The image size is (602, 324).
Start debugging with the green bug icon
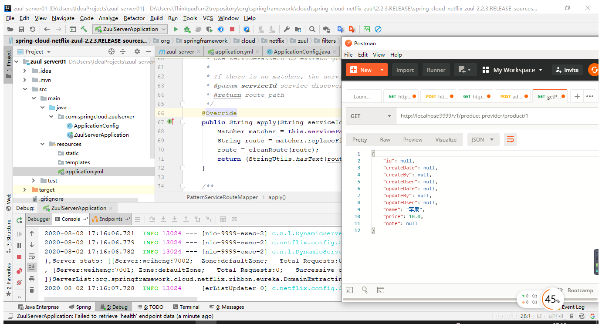click(187, 29)
